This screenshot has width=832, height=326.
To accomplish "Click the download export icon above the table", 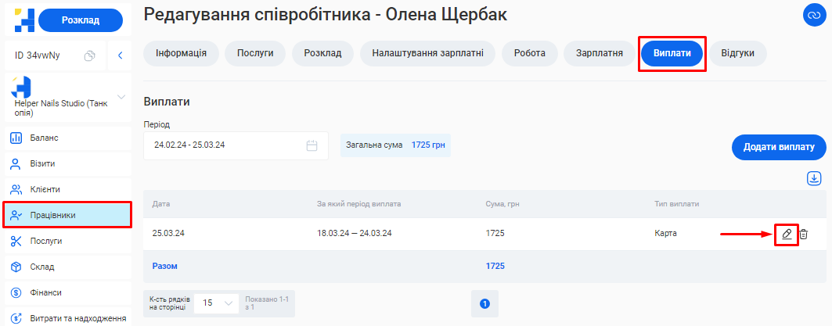I will pyautogui.click(x=814, y=179).
